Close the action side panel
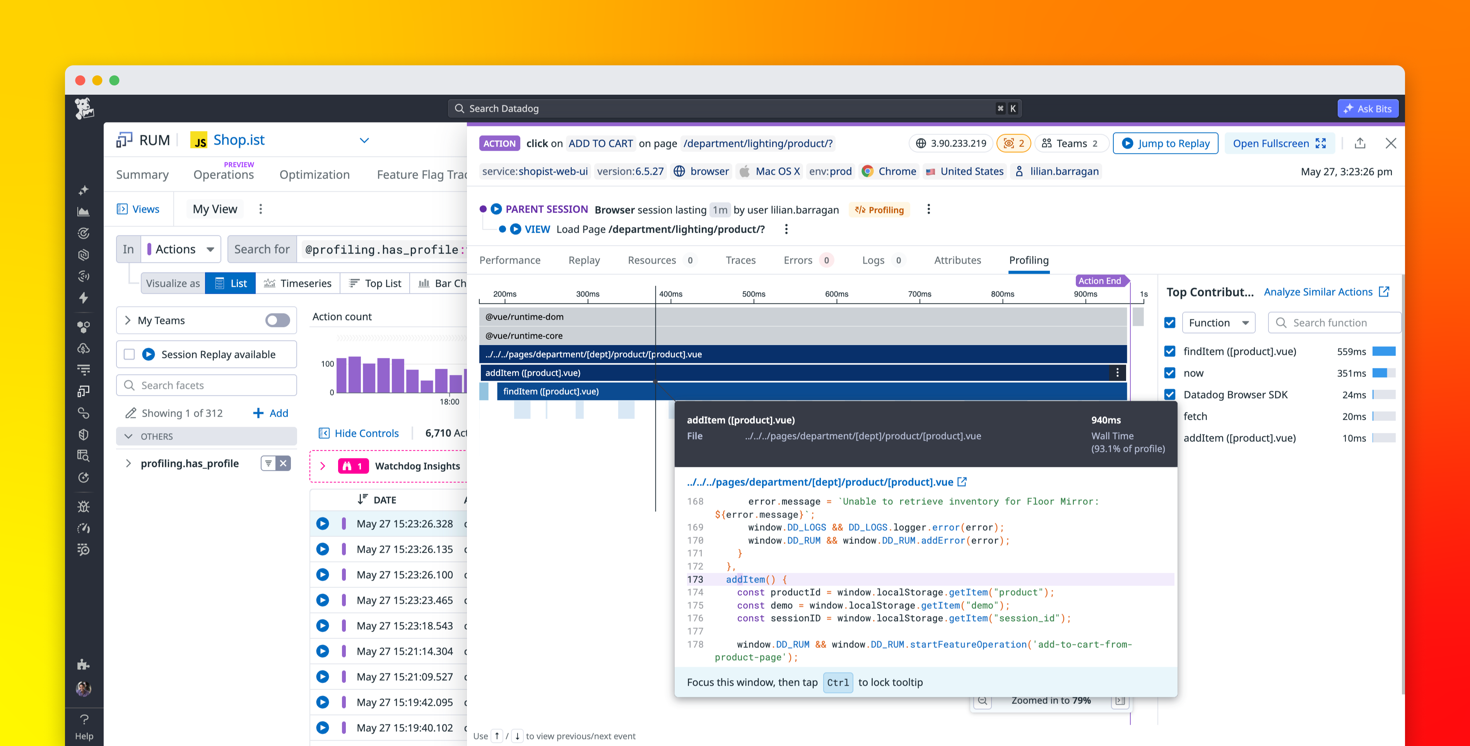The width and height of the screenshot is (1470, 746). point(1391,143)
